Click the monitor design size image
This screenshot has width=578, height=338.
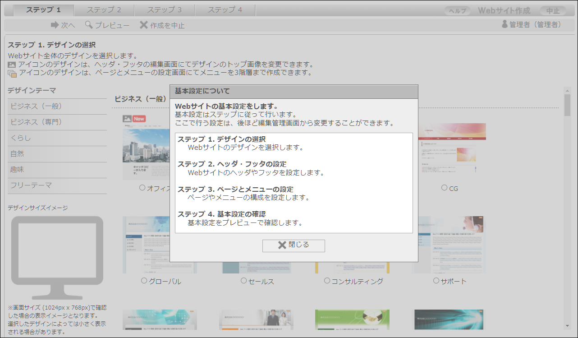point(57,257)
